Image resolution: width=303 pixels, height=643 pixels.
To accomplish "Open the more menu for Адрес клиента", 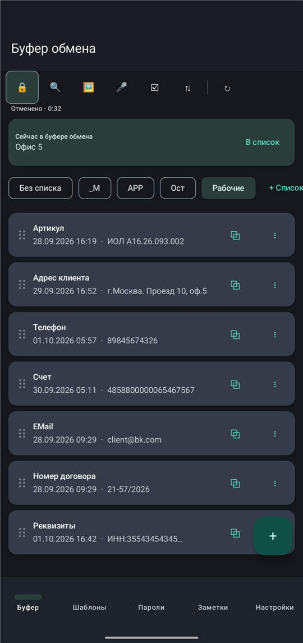I will click(275, 285).
